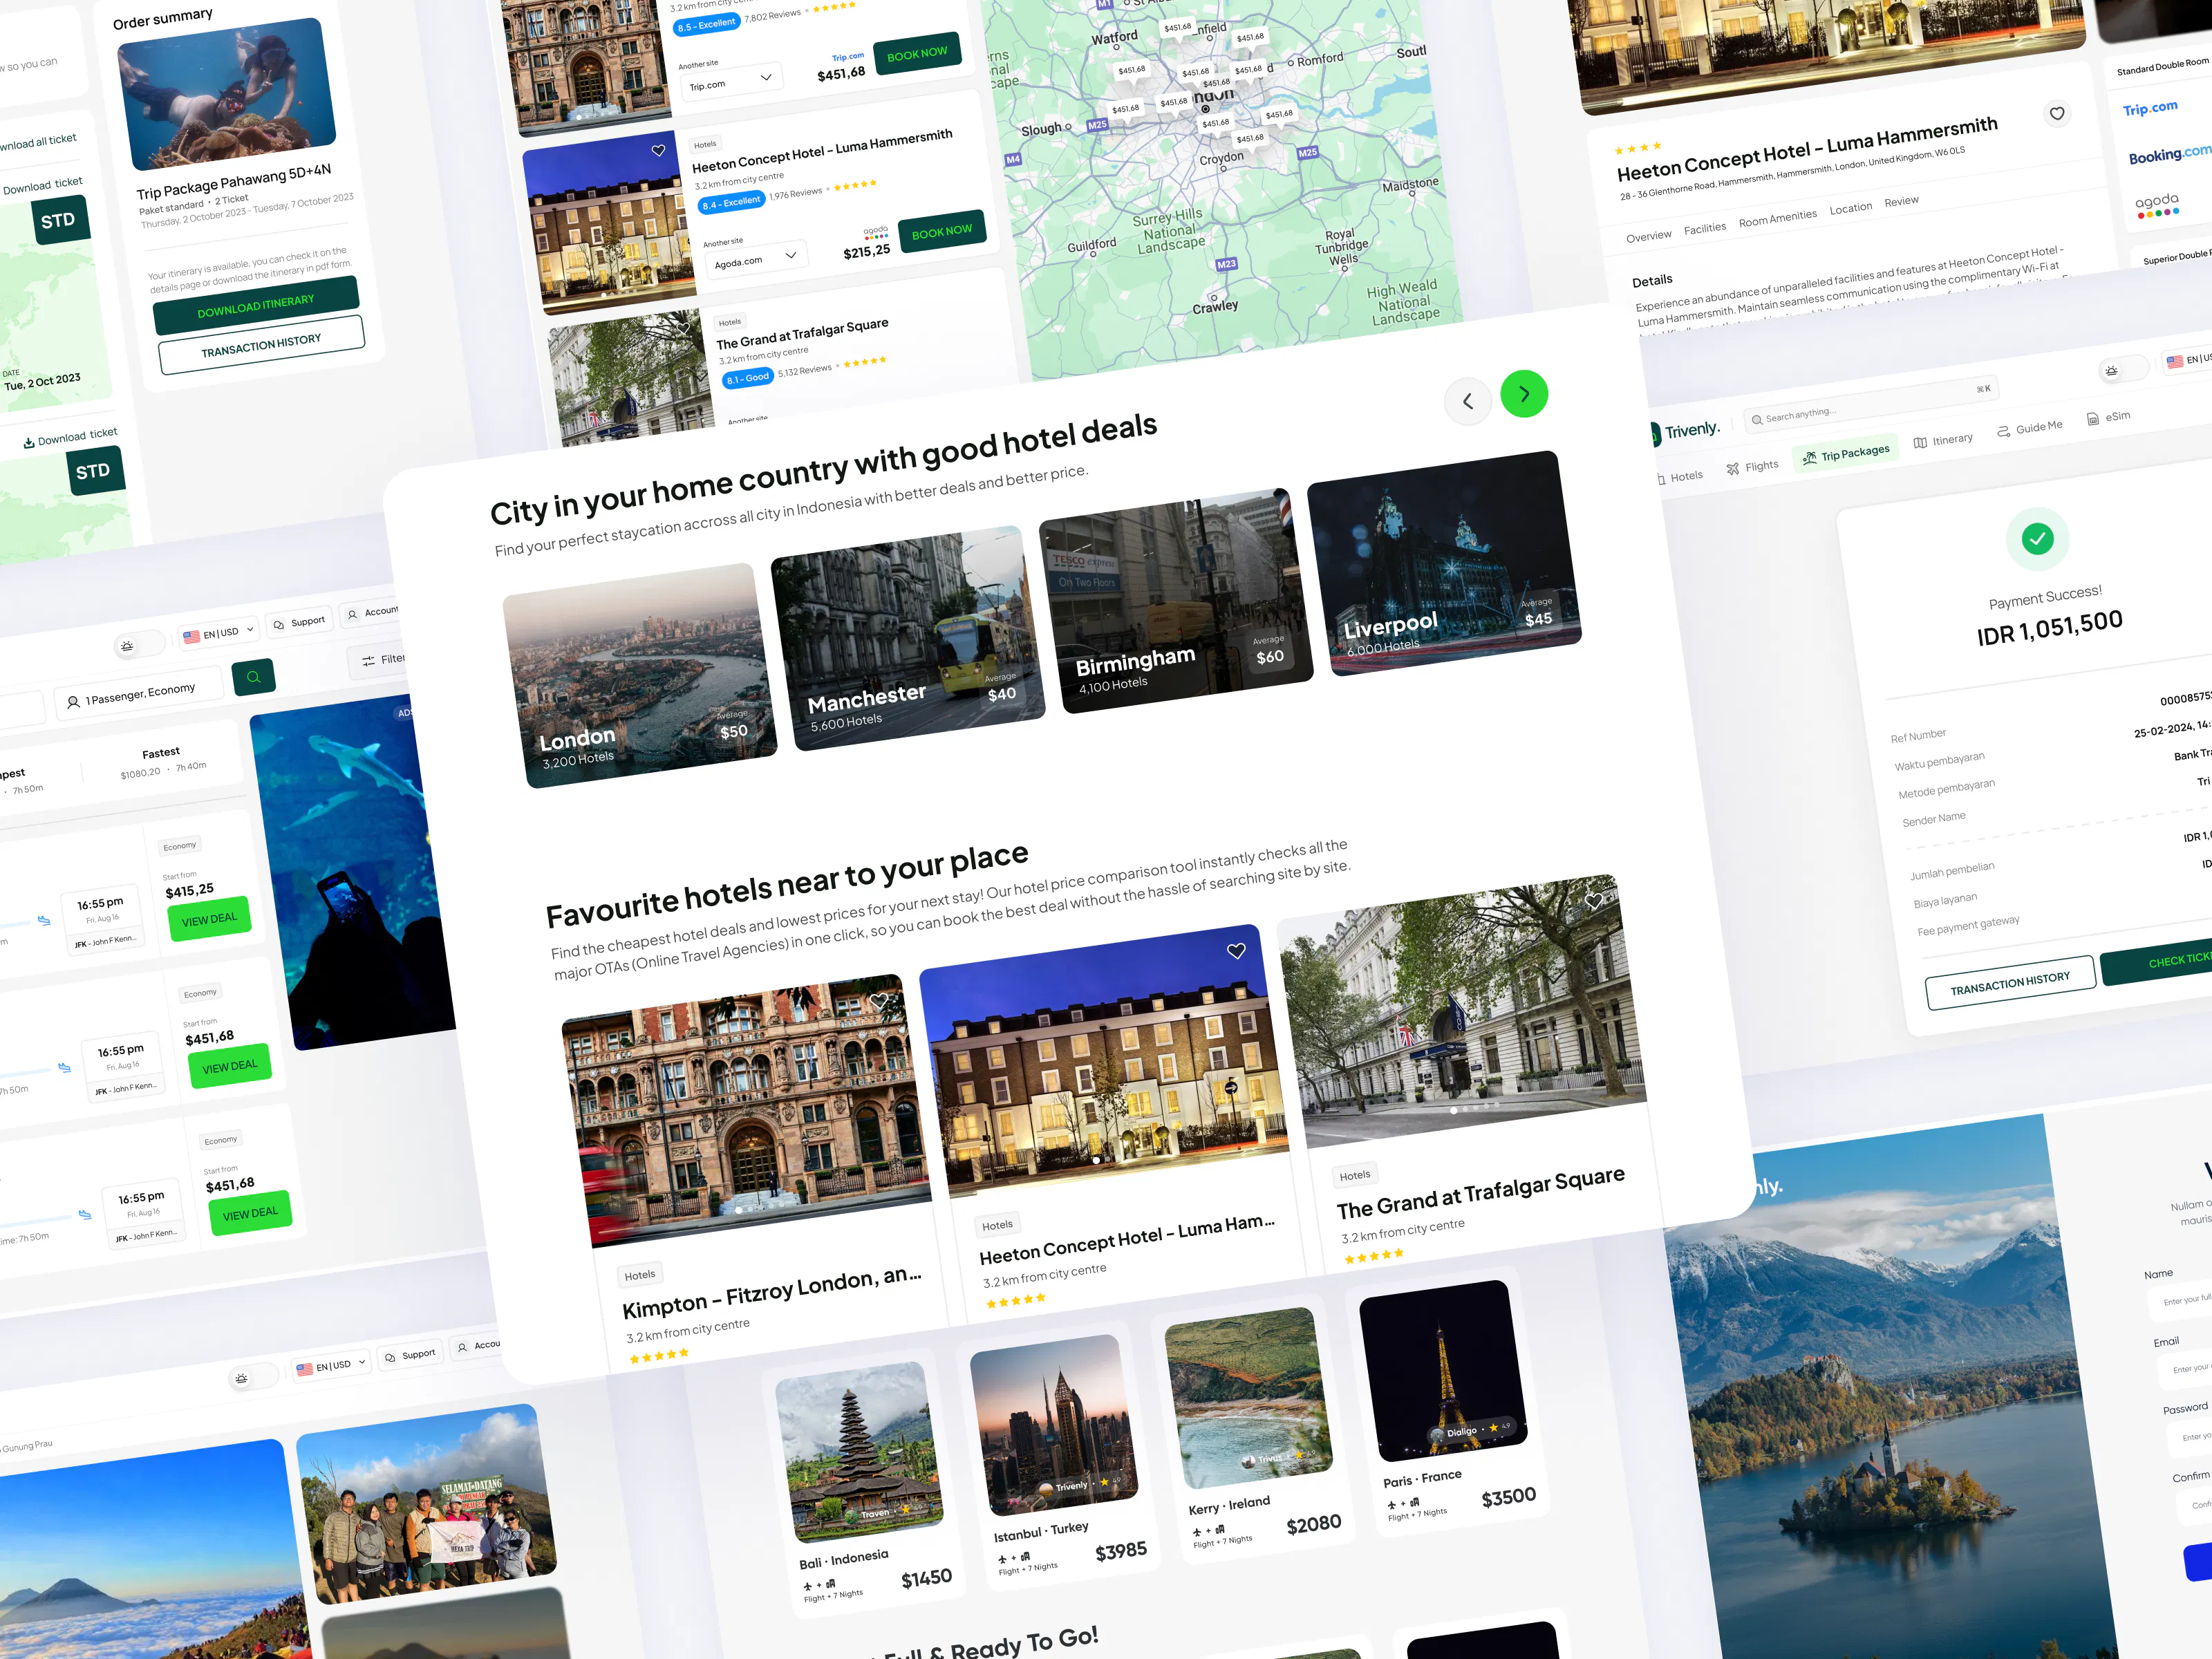Image resolution: width=2212 pixels, height=1659 pixels.
Task: Open the Liverpool city deal card
Action: [1444, 563]
